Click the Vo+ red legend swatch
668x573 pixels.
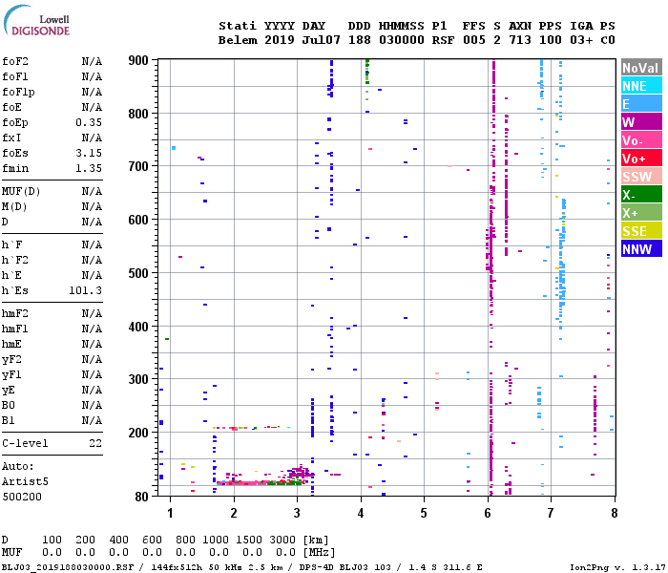coord(641,159)
